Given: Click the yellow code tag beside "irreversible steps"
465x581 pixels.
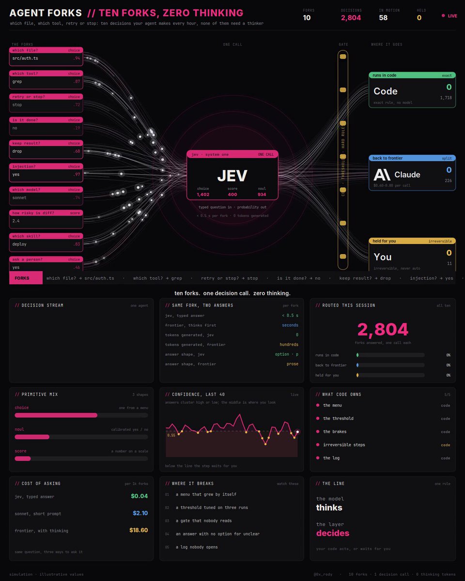Looking at the screenshot, I should 445,444.
